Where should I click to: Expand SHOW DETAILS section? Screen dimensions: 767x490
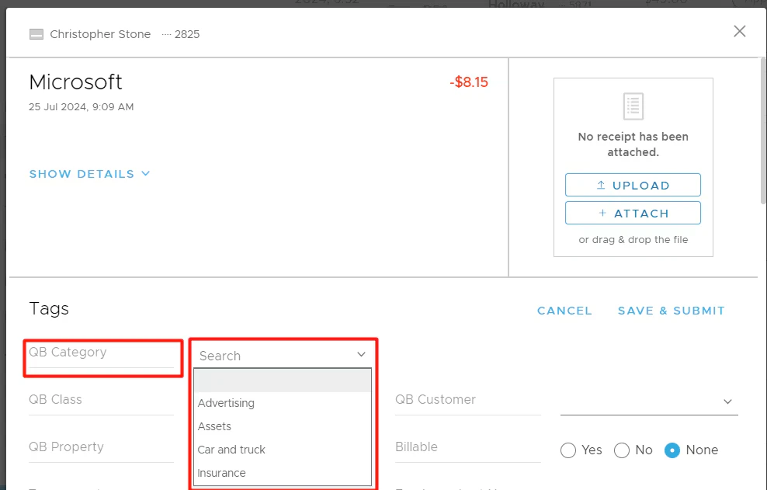coord(89,174)
